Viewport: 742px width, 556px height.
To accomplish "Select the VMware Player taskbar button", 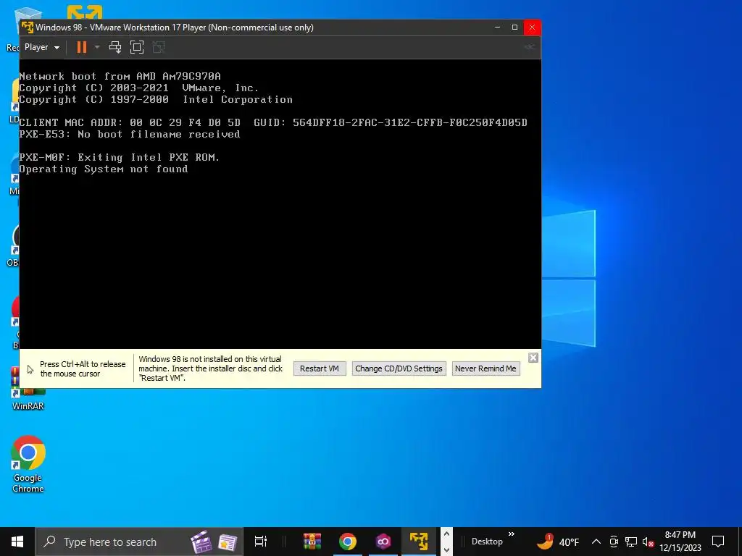I will click(x=419, y=542).
